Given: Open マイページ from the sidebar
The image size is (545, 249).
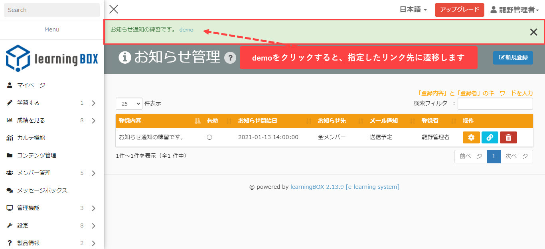Looking at the screenshot, I should (31, 85).
